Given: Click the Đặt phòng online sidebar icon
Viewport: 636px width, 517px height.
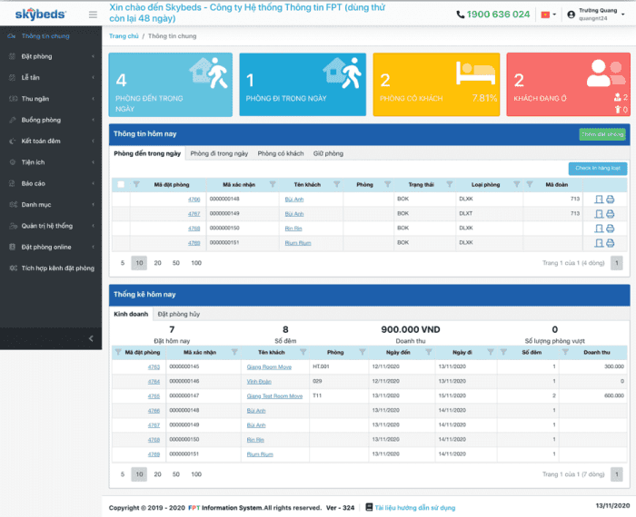Looking at the screenshot, I should (x=13, y=247).
